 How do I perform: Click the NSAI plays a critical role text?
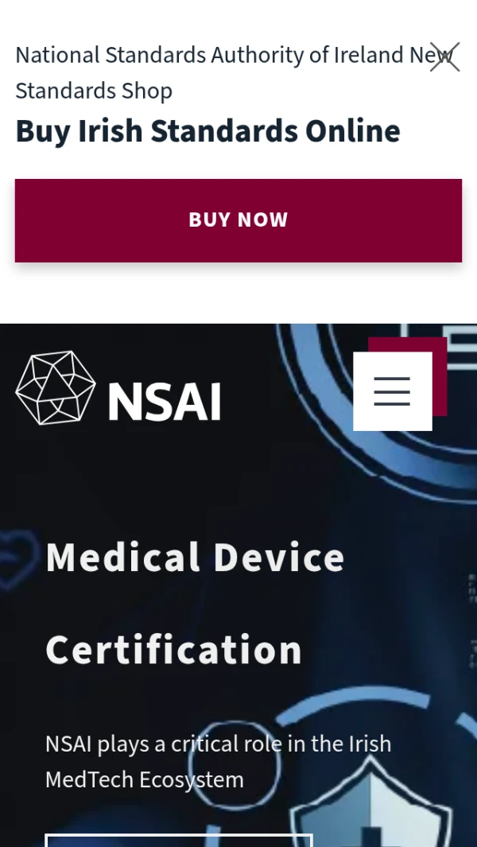coord(219,744)
